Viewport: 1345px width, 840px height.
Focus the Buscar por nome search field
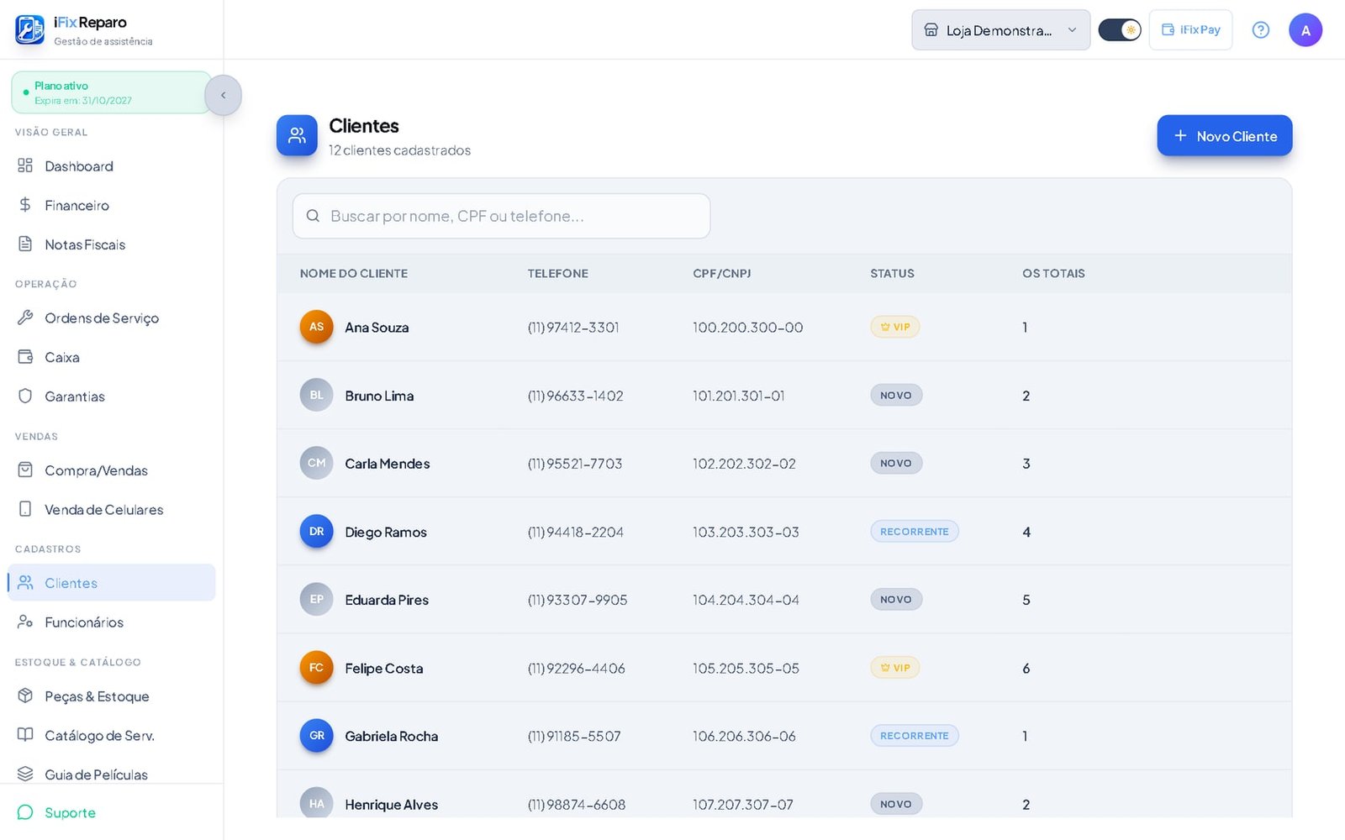point(501,216)
